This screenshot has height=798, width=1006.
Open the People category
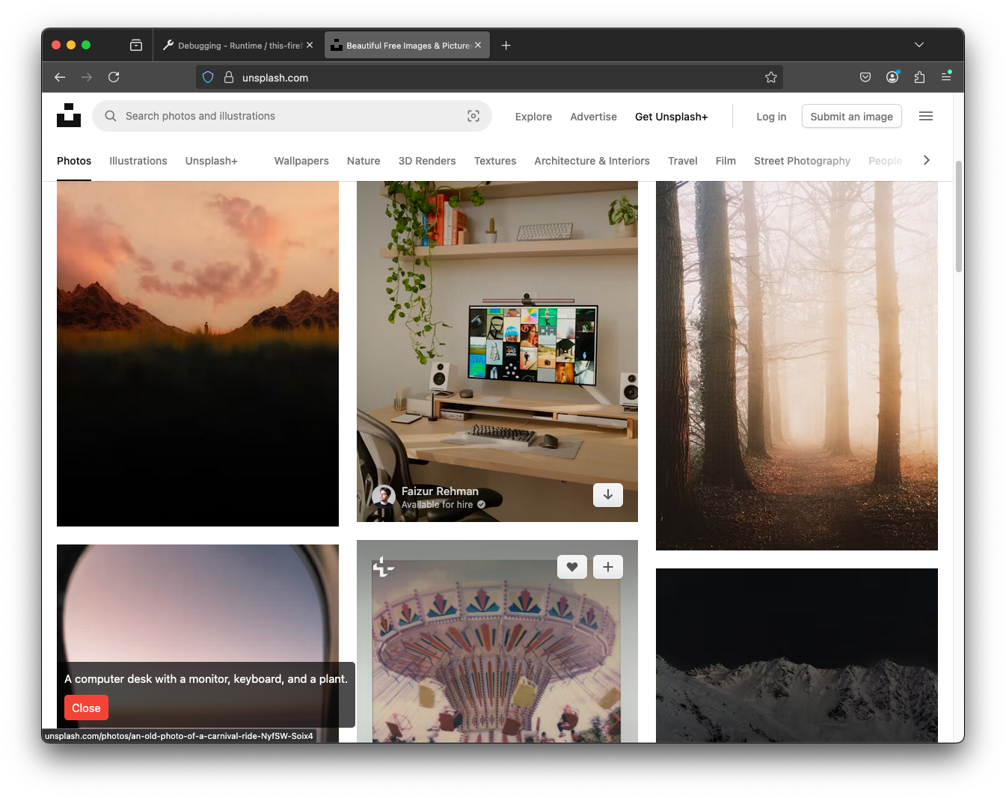pos(885,161)
